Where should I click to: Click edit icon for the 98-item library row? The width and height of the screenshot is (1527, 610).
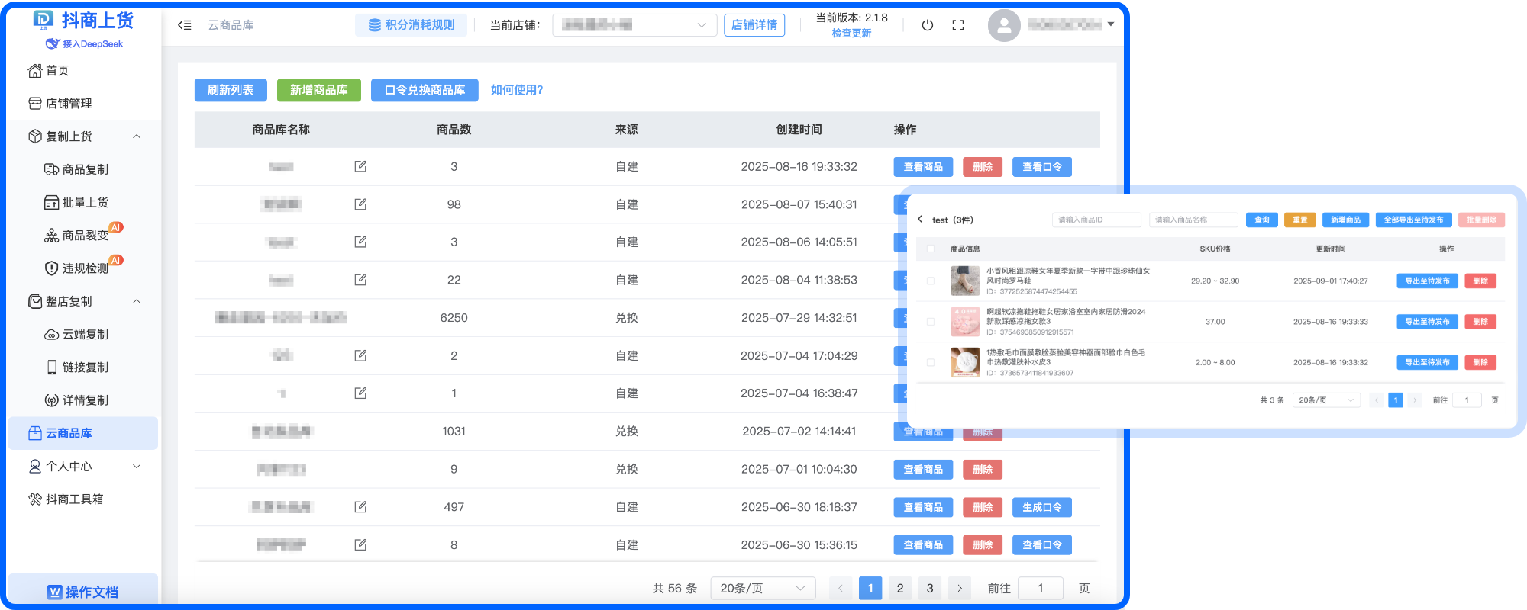[360, 204]
